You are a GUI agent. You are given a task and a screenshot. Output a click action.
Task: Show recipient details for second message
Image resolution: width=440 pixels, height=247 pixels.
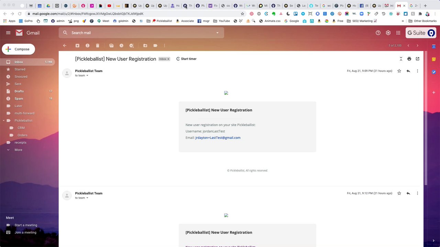tap(87, 198)
